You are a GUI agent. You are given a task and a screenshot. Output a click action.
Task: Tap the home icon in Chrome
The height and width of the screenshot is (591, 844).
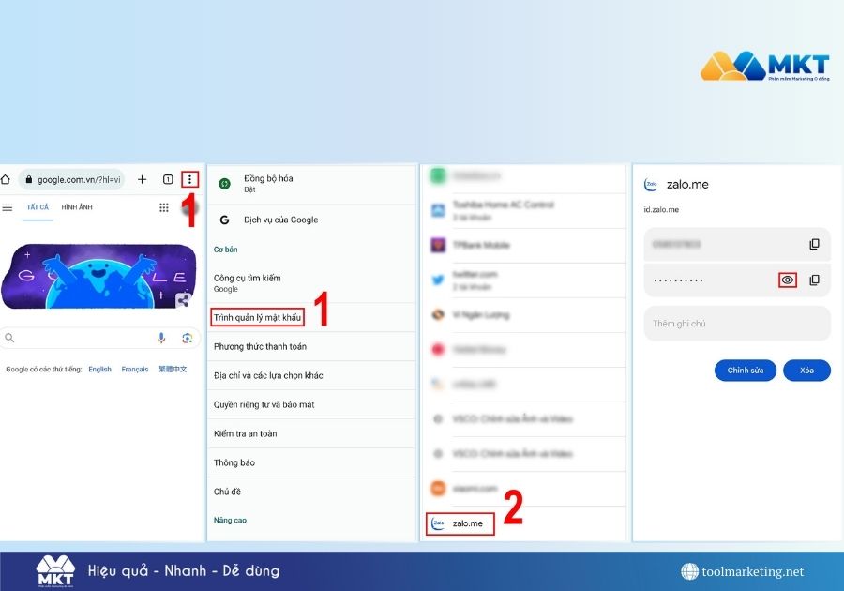tap(6, 179)
